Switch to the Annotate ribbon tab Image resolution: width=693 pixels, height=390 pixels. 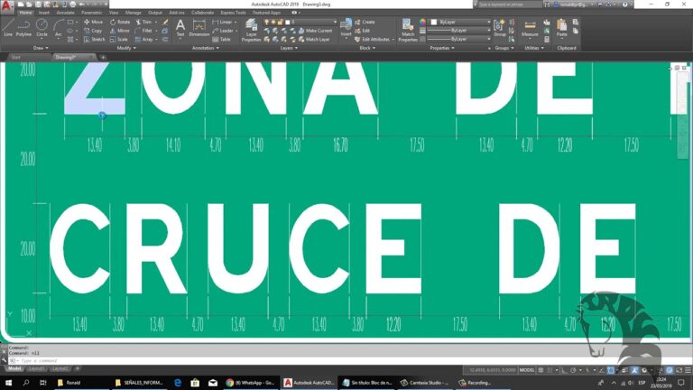pos(66,13)
